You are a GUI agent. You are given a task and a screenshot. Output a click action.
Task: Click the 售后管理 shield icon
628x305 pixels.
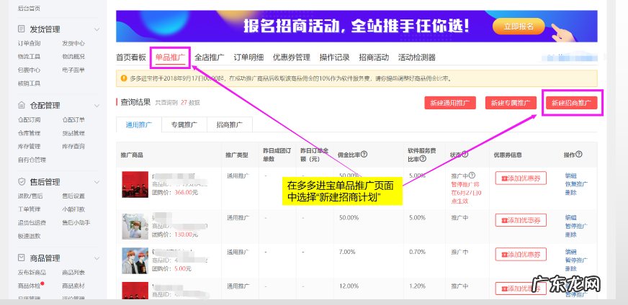(x=22, y=182)
